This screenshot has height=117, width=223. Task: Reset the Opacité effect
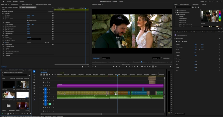pyautogui.click(x=53, y=35)
